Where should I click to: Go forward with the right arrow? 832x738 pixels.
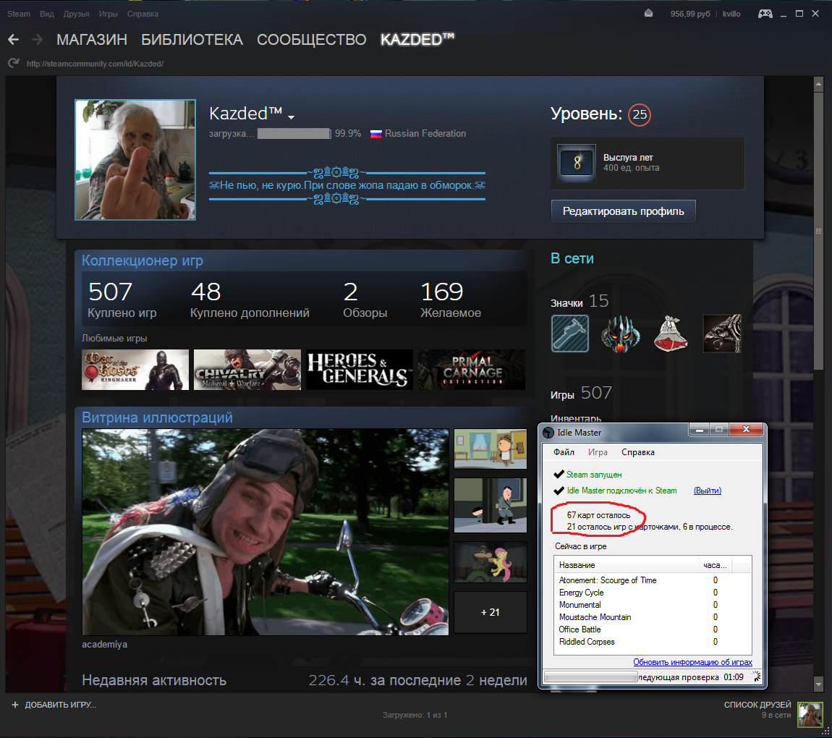pos(37,39)
